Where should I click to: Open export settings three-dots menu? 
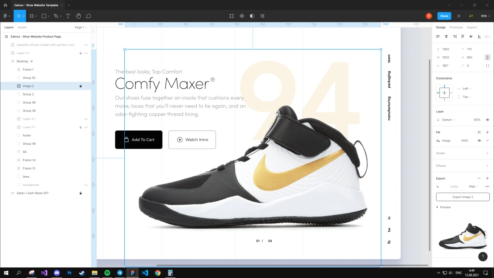[487, 186]
